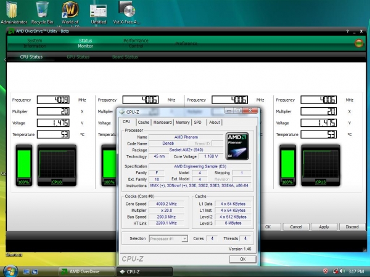370x277 pixels.
Task: Open the Untitled desktop file icon
Action: [98, 11]
